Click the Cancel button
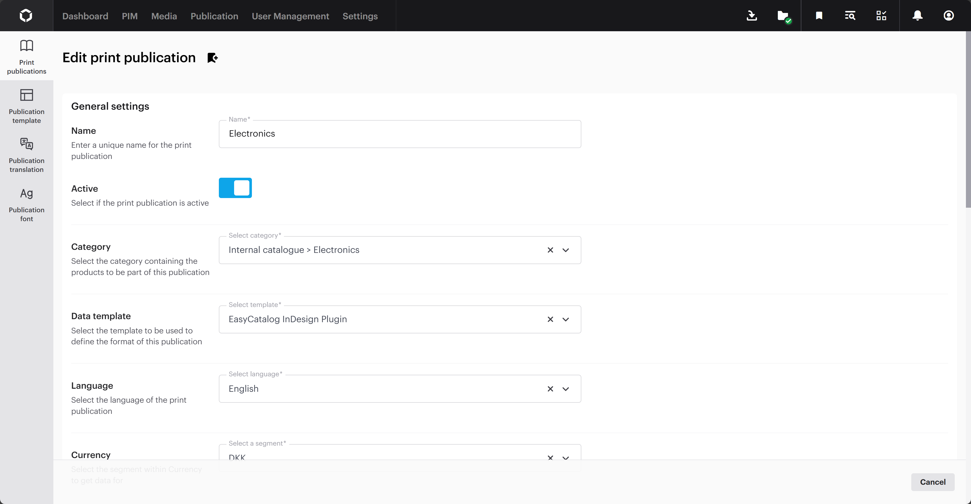Image resolution: width=971 pixels, height=504 pixels. click(933, 482)
